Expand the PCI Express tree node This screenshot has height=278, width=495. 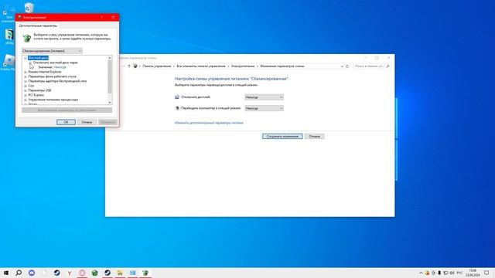click(26, 95)
